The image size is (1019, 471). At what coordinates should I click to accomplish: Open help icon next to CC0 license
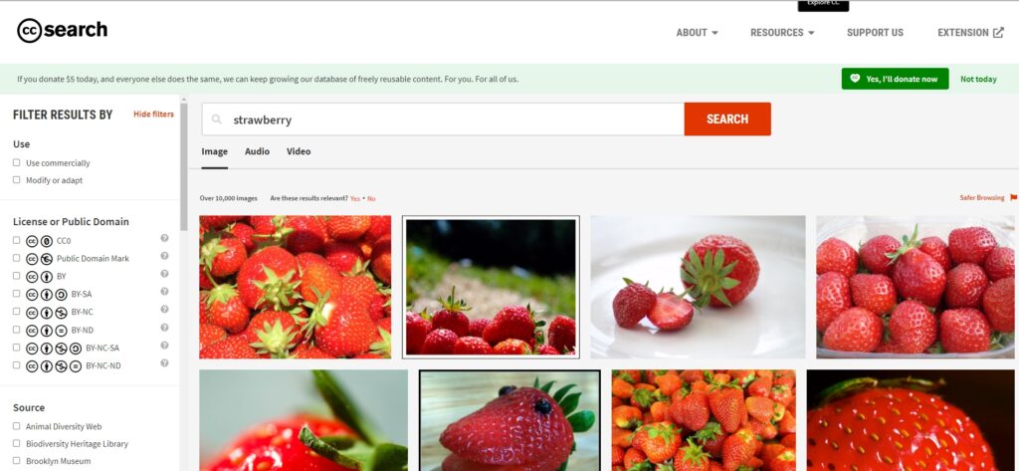pos(164,238)
